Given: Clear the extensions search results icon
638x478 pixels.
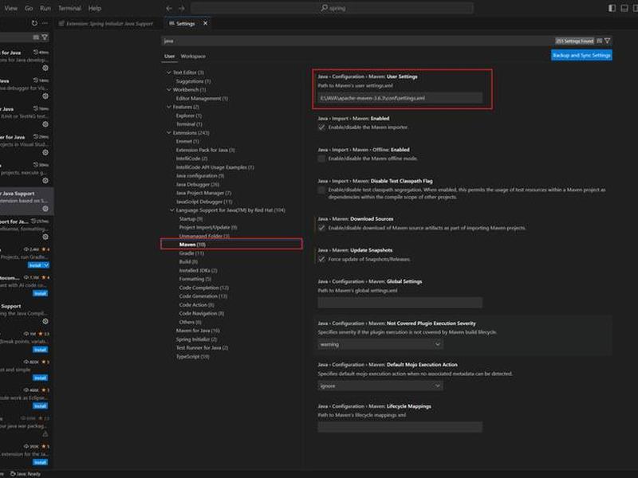Looking at the screenshot, I should [36, 37].
